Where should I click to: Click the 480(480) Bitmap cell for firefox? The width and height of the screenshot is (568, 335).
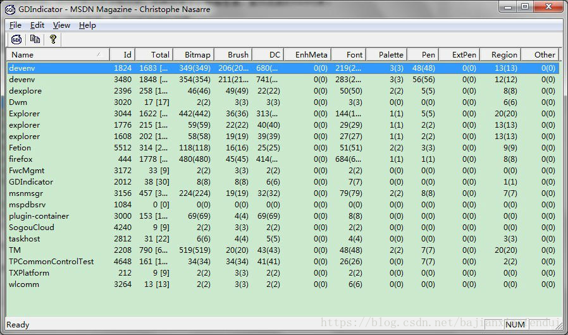(x=195, y=159)
